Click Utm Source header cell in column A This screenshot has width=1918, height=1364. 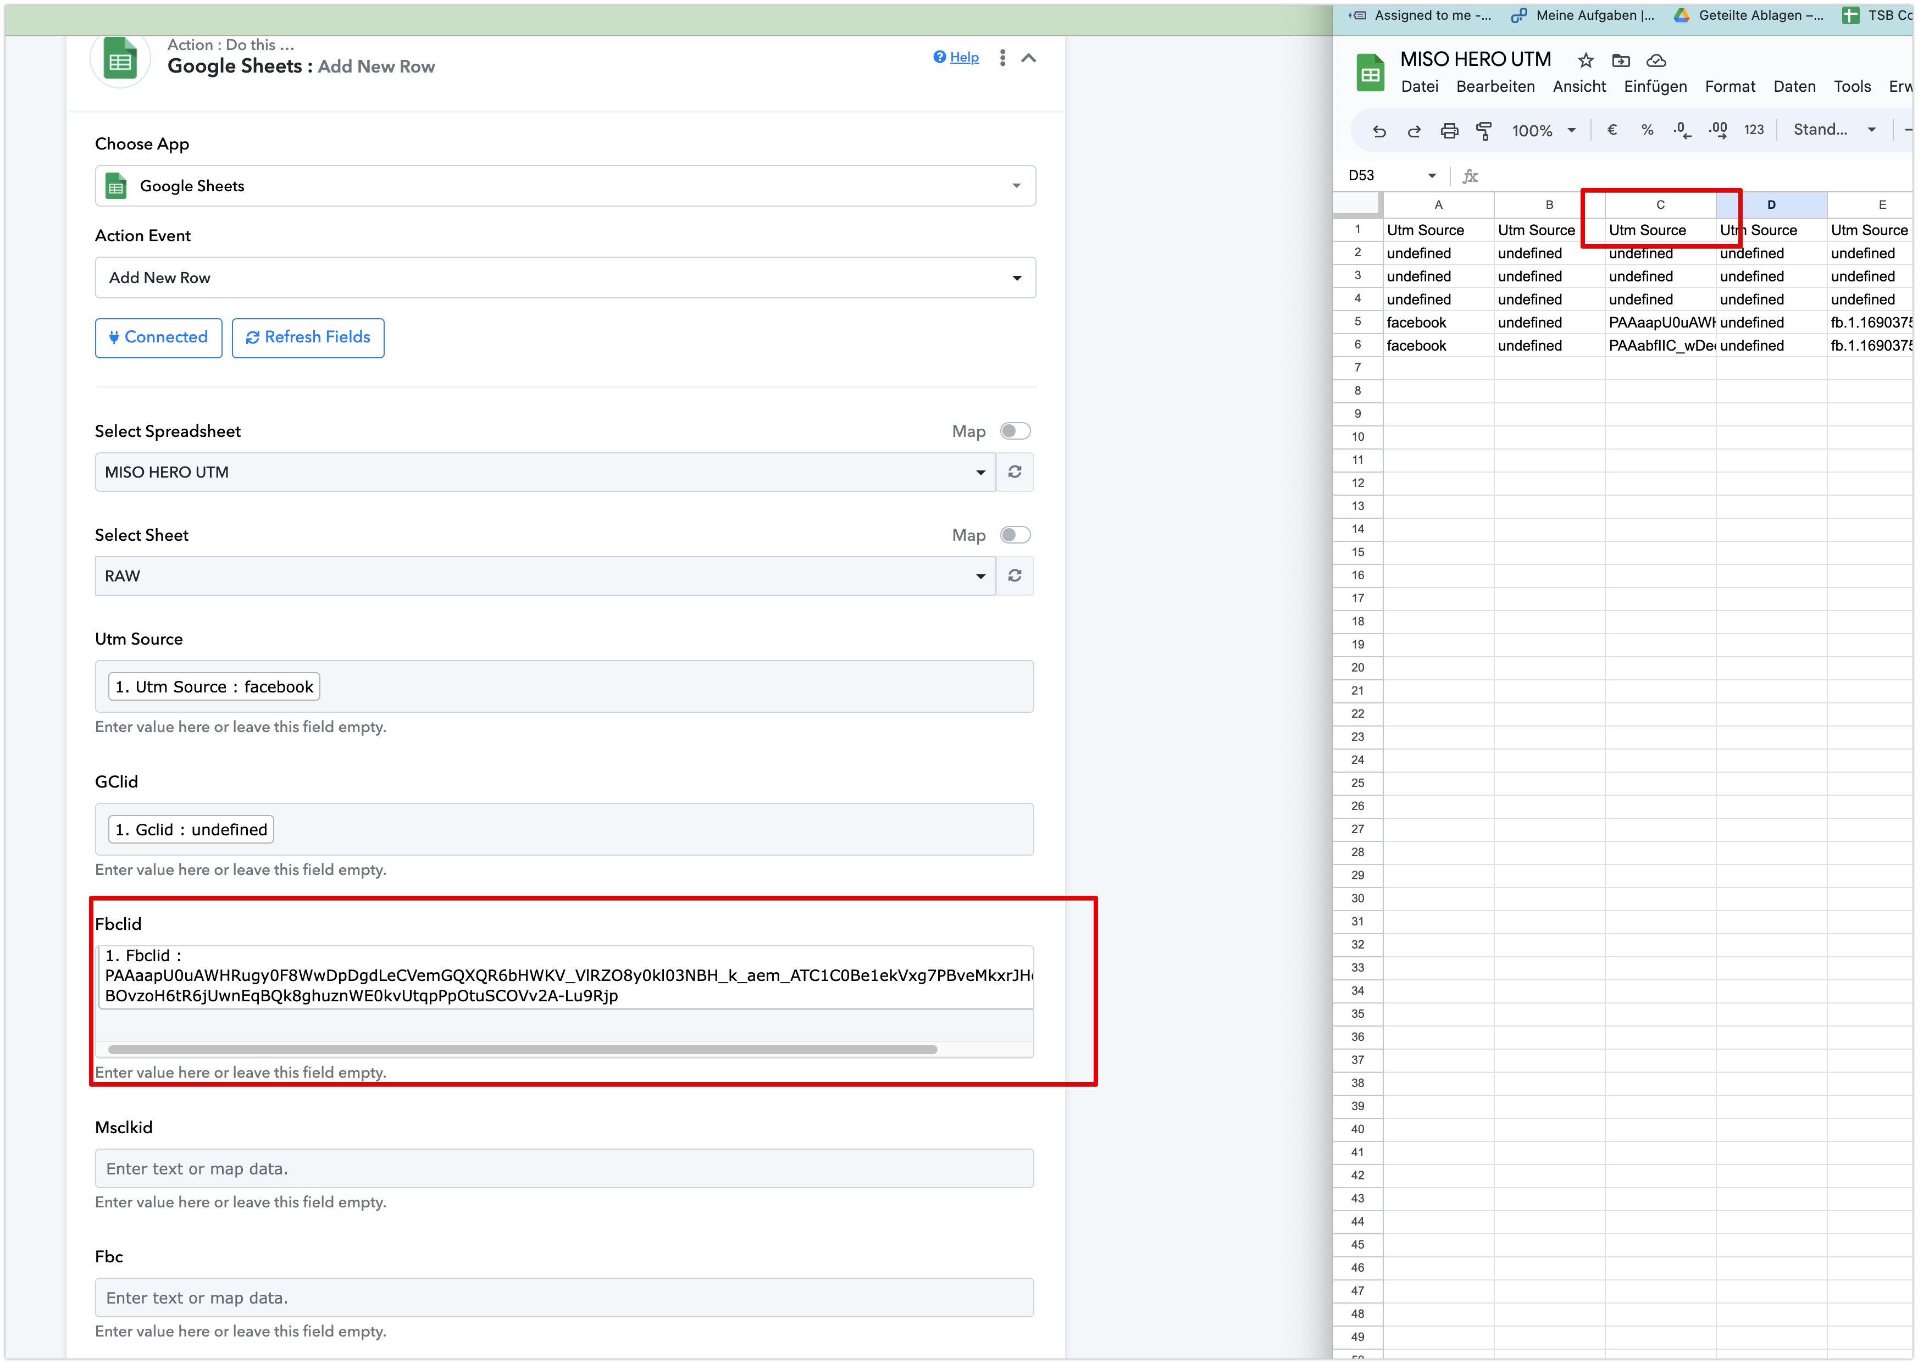(1438, 230)
